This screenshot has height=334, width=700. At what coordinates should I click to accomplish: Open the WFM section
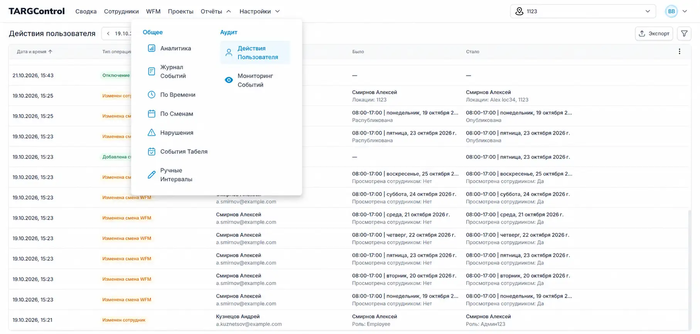(153, 11)
